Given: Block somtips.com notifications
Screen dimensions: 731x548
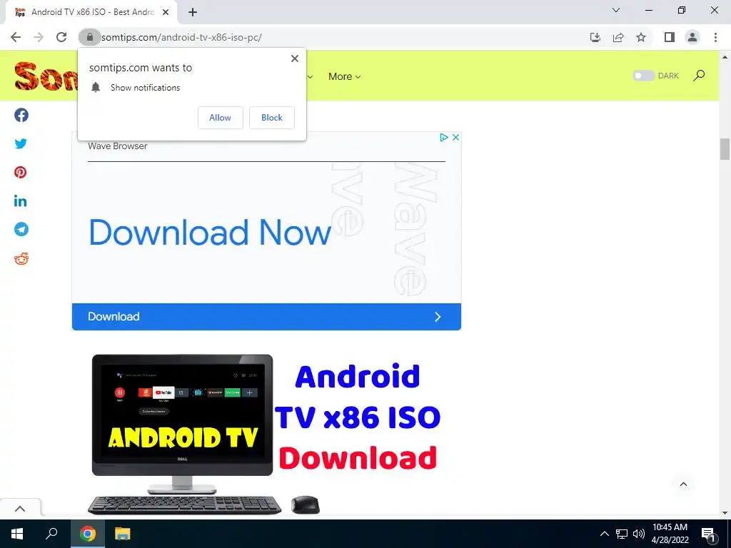Looking at the screenshot, I should pyautogui.click(x=272, y=118).
